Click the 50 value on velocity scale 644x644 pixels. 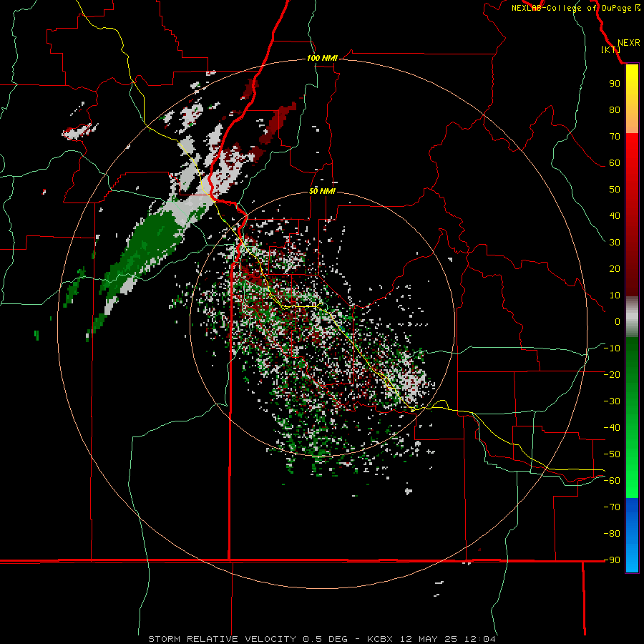[x=615, y=190]
